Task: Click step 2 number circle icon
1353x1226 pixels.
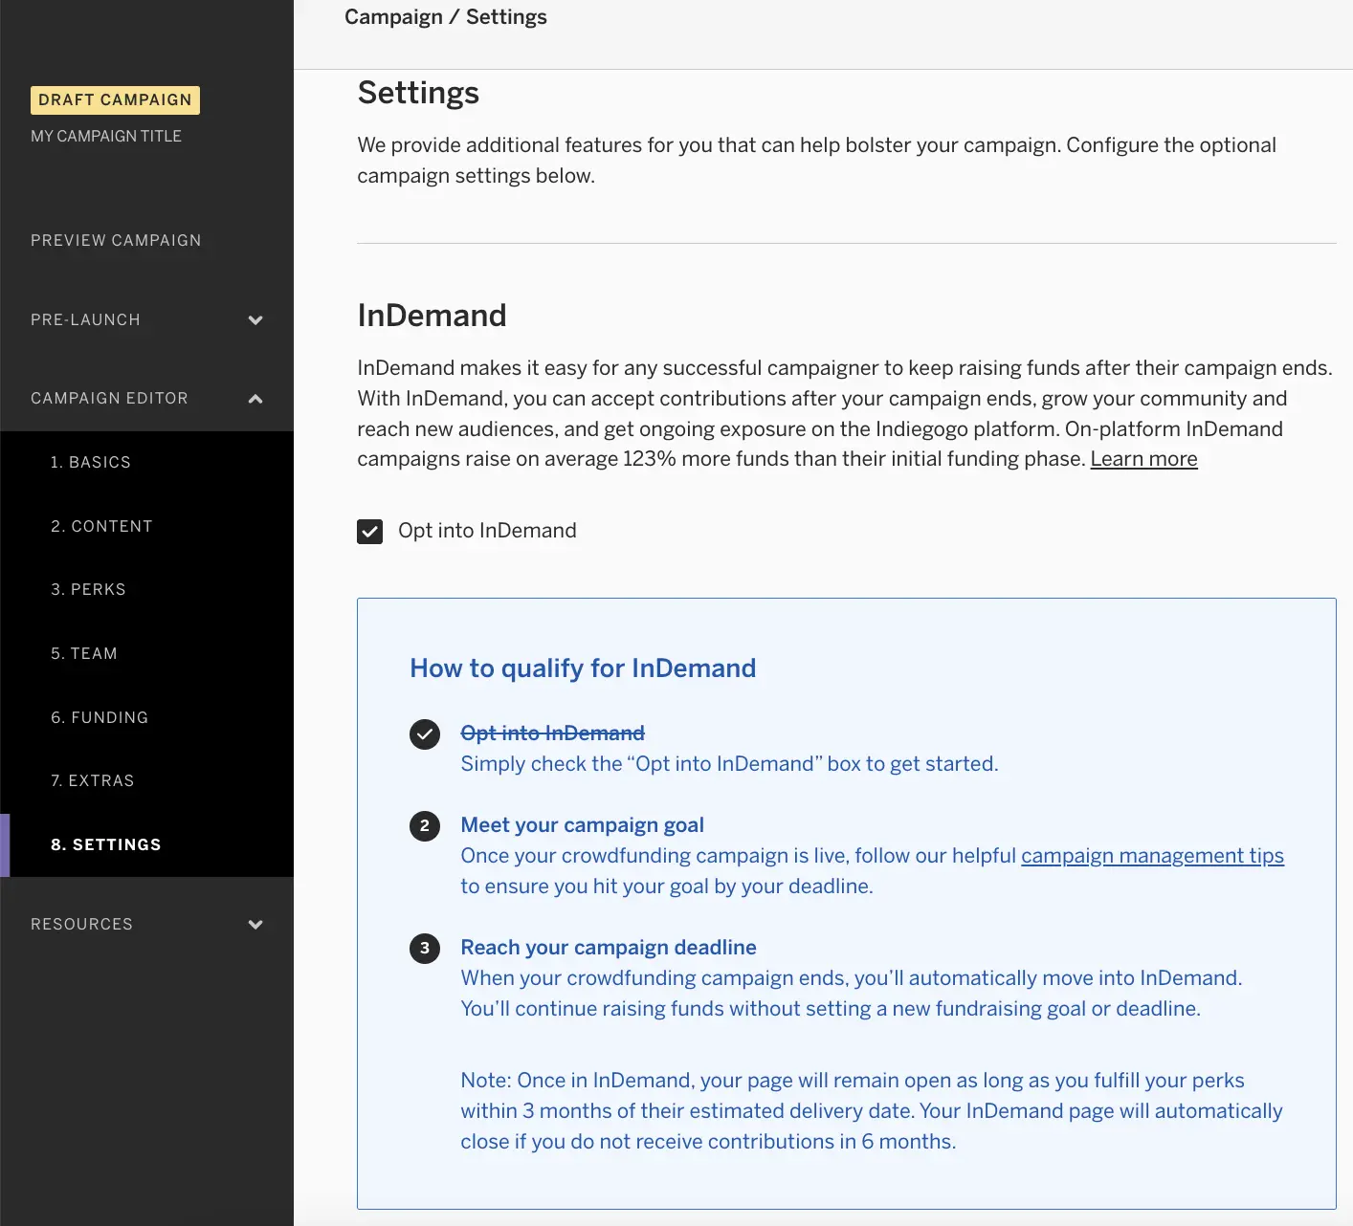Action: [x=425, y=826]
